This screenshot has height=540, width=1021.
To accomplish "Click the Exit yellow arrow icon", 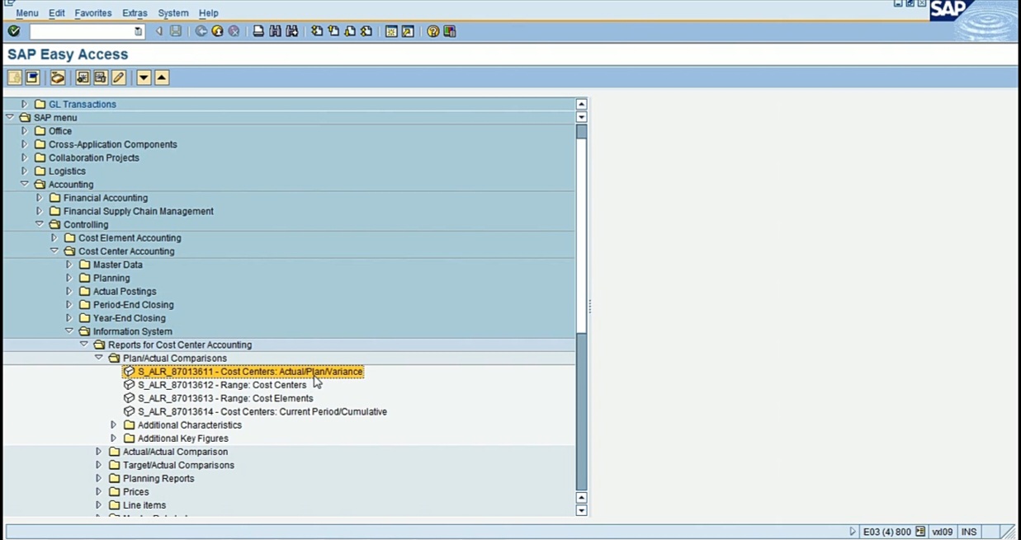I will pyautogui.click(x=217, y=31).
